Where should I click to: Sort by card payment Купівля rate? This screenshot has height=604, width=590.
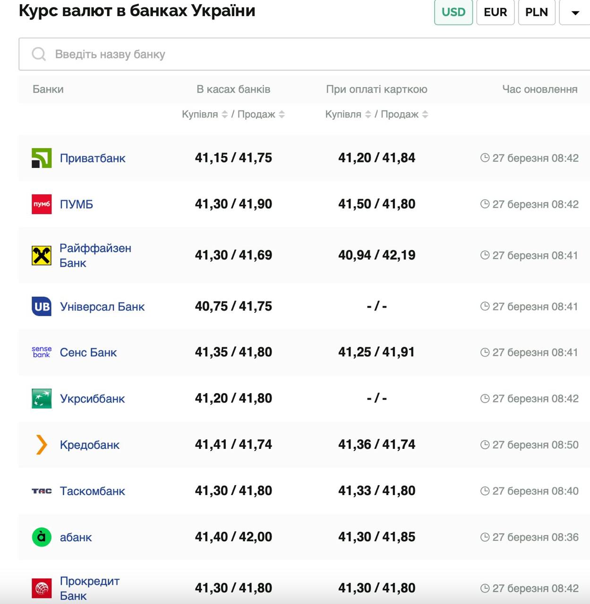(x=368, y=114)
